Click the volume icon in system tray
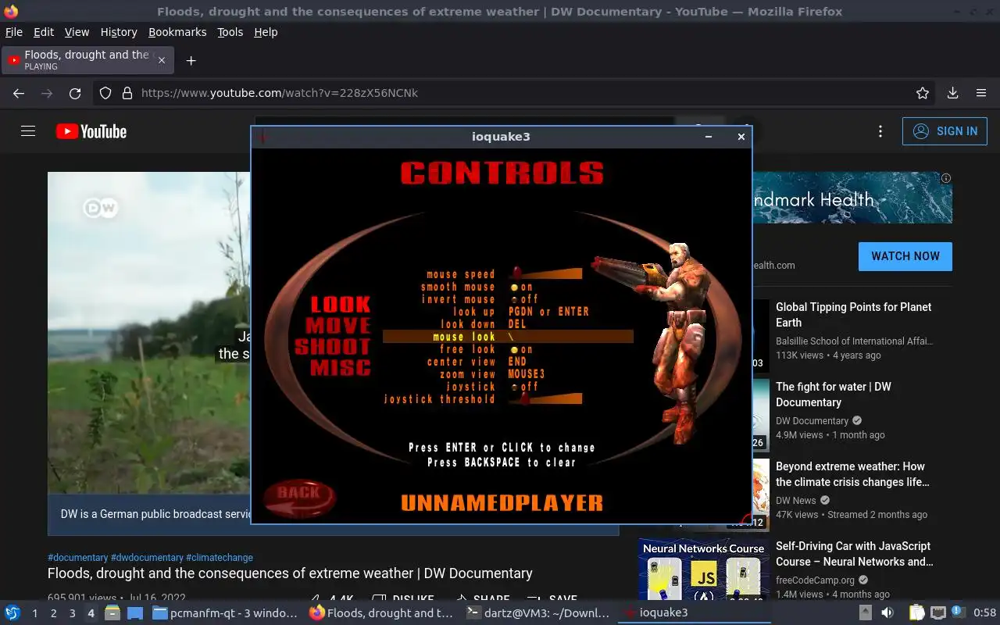The image size is (1000, 625). pyautogui.click(x=887, y=612)
